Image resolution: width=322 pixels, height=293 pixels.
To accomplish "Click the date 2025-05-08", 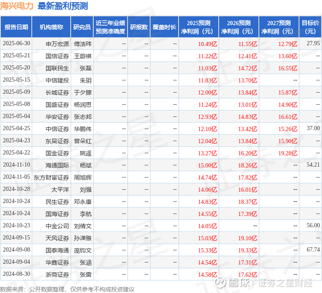I will 16,104.
